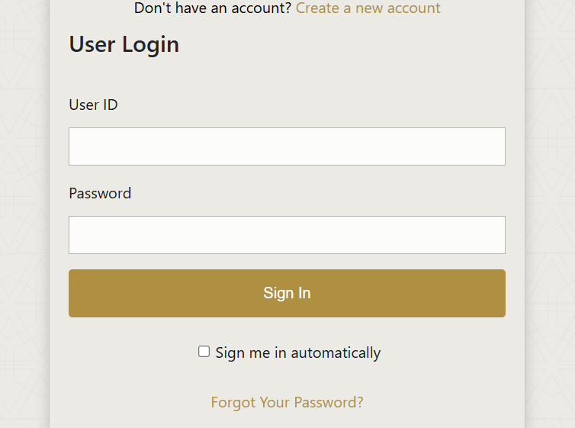
Task: Enable the Sign me in automatically checkbox
Action: pos(204,352)
